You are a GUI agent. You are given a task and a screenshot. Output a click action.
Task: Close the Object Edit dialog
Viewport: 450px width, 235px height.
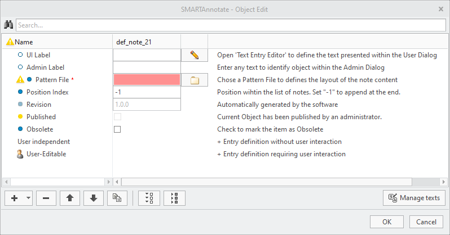pos(441,9)
